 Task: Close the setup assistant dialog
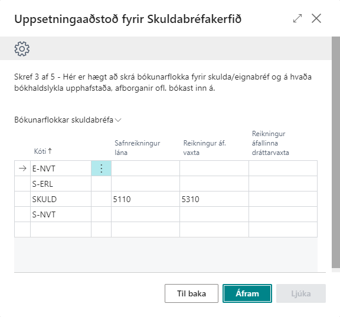(x=316, y=18)
